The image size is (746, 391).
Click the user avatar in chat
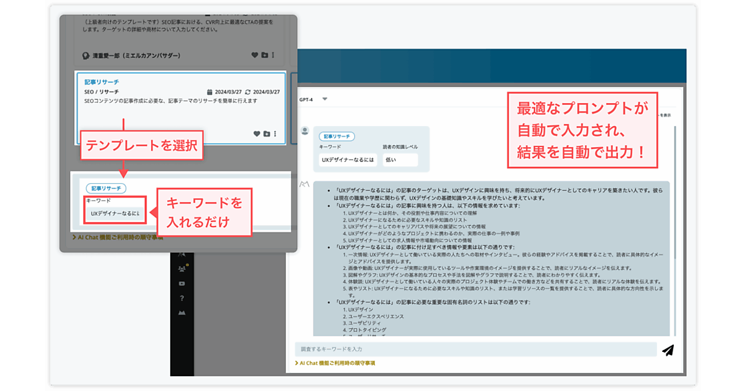click(x=305, y=131)
